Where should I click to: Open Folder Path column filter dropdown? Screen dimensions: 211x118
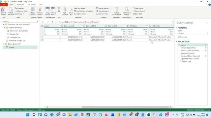point(172,26)
